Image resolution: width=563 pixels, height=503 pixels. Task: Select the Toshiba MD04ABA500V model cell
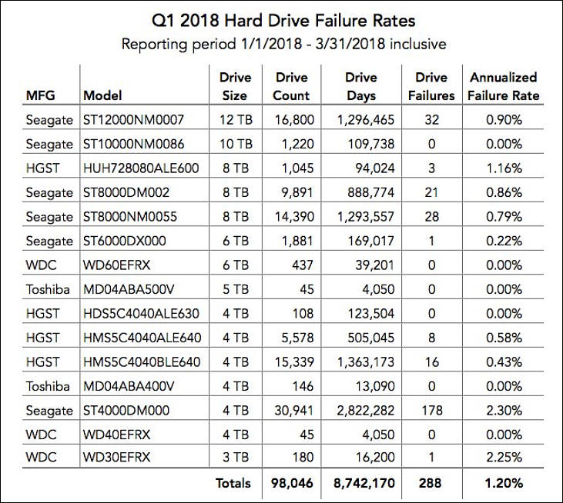tap(129, 289)
